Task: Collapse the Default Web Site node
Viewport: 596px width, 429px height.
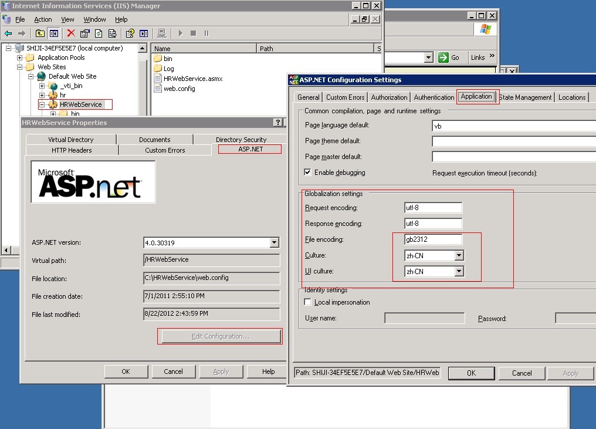Action: (x=31, y=76)
